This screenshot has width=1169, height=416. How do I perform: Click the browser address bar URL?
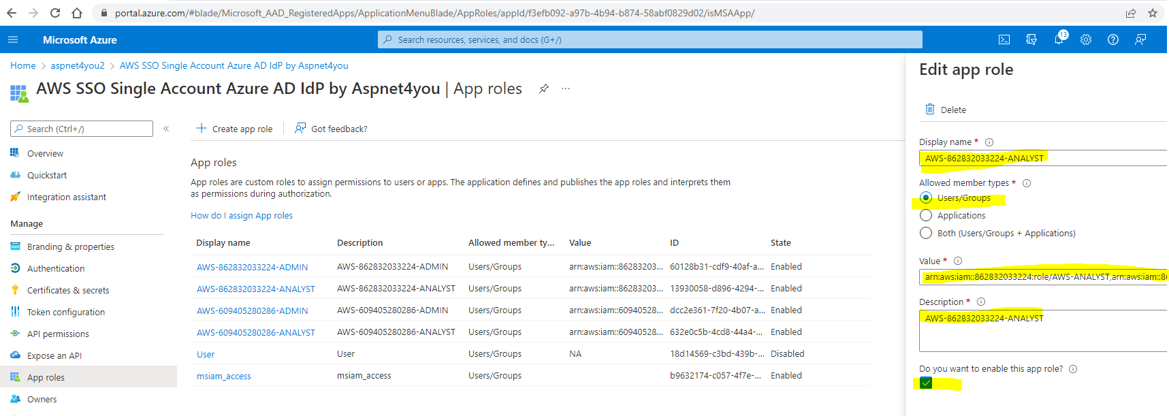coord(434,13)
